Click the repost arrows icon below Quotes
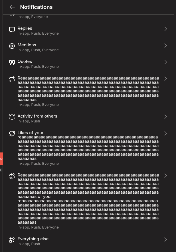The image size is (176, 252). 12,79
